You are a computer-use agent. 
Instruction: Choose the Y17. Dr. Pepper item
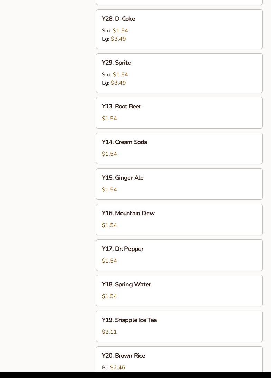[x=123, y=249]
